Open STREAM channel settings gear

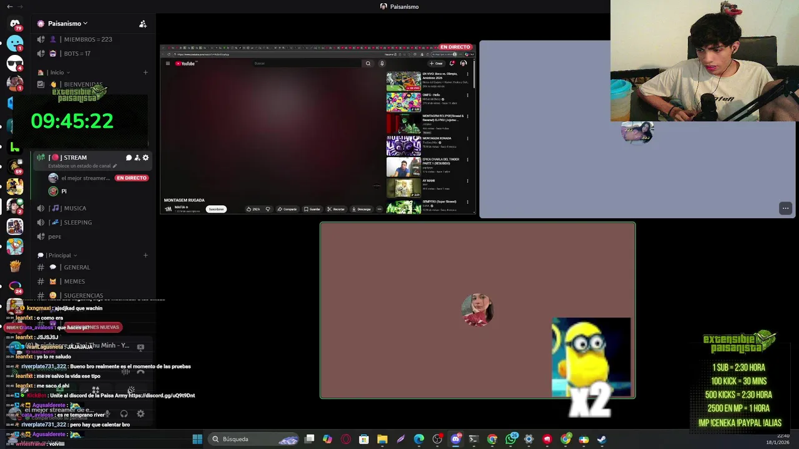[x=145, y=158]
